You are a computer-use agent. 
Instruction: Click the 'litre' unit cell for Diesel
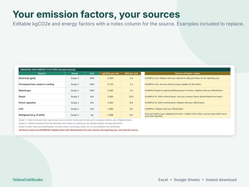coord(92,97)
